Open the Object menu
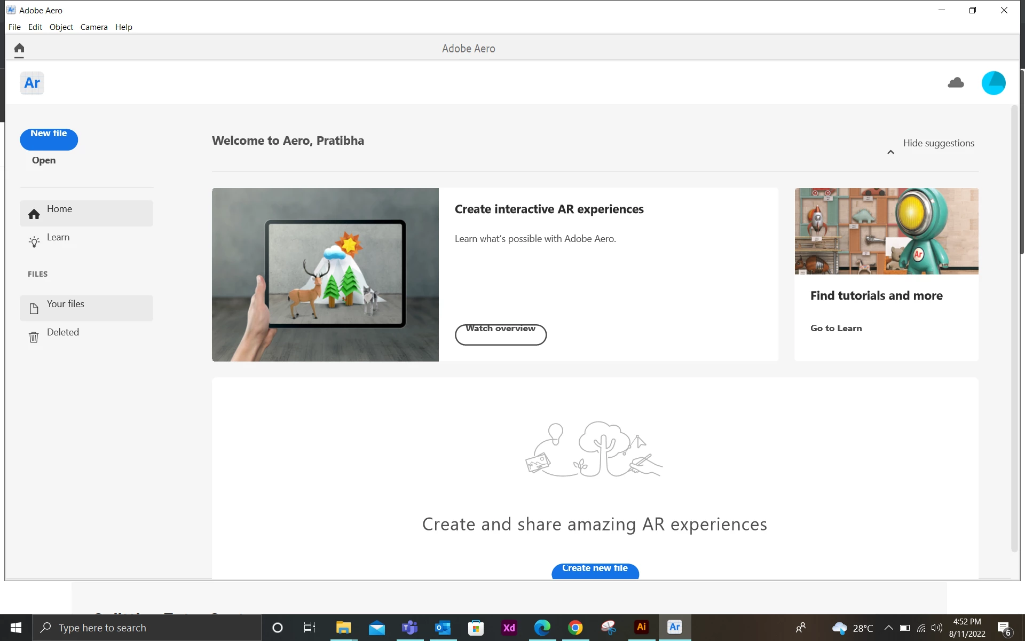The width and height of the screenshot is (1025, 641). pyautogui.click(x=61, y=27)
